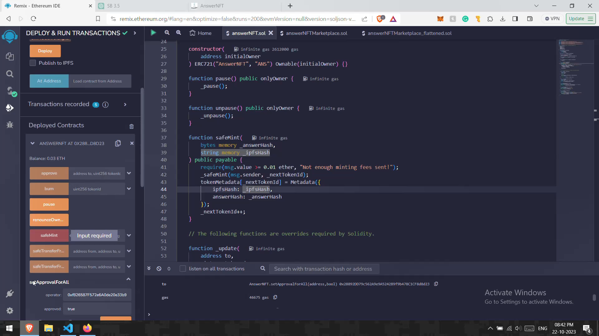Expand the safeMint function inputs
Viewport: 599px width, 336px height.
[129, 236]
